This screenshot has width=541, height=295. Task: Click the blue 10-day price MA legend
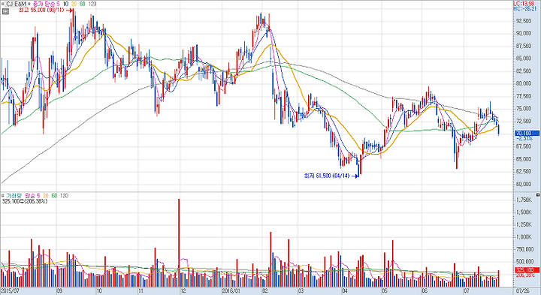point(65,5)
